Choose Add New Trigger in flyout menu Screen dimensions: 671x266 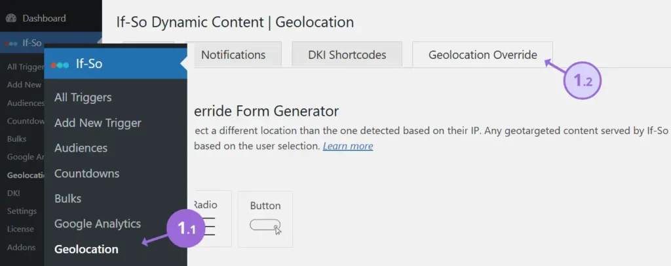pos(98,123)
